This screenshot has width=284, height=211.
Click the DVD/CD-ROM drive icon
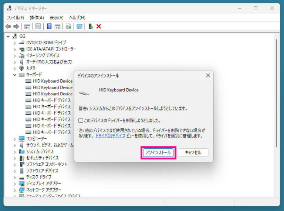21,43
